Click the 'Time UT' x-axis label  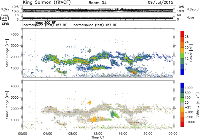98,137
